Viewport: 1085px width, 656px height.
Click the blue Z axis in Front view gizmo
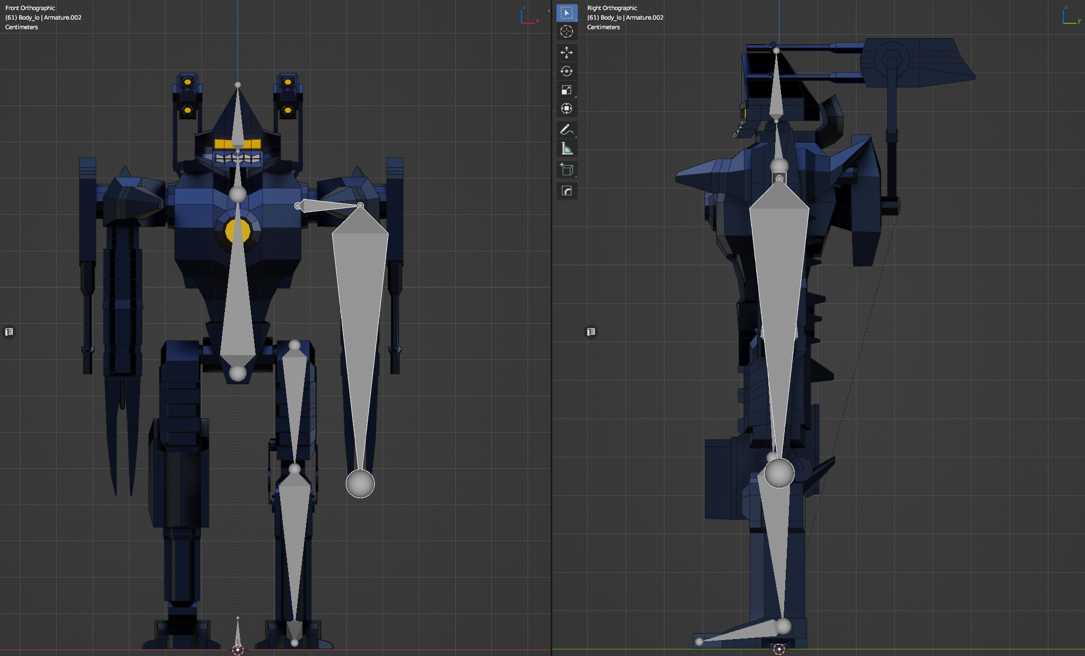524,7
